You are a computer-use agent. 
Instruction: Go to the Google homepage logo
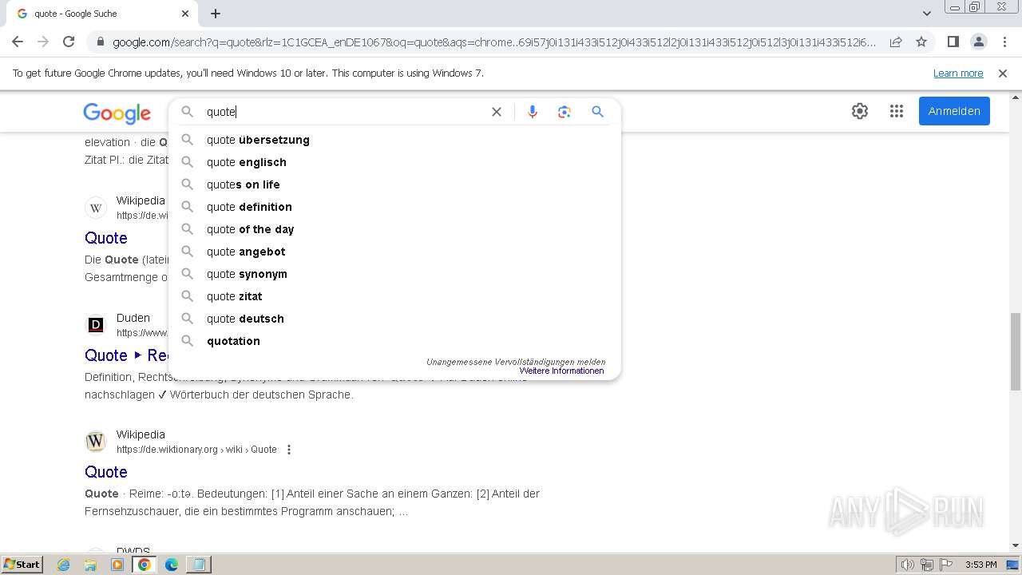(x=117, y=113)
